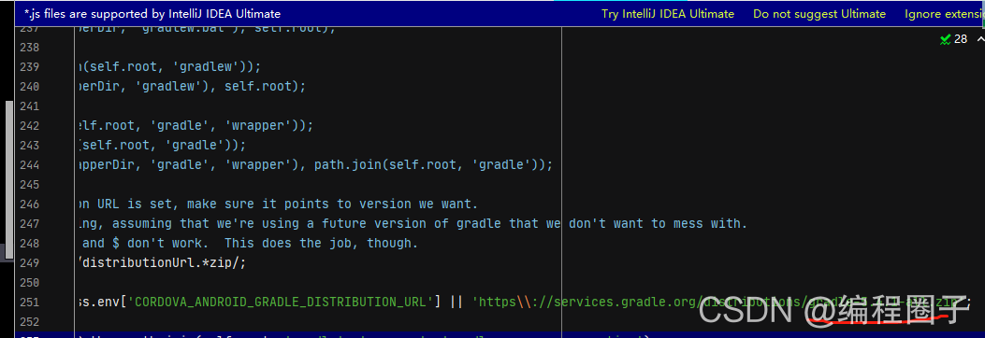Image resolution: width=985 pixels, height=338 pixels.
Task: Click the Try IntelliJ IDEA Ultimate link
Action: (668, 14)
